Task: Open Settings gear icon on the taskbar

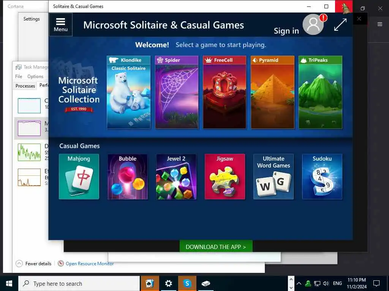Action: 168,283
